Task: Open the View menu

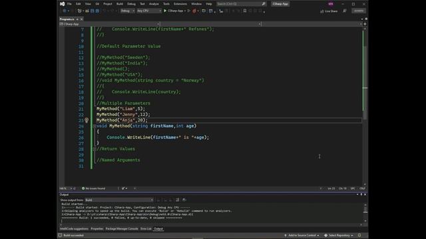Action: [88, 4]
